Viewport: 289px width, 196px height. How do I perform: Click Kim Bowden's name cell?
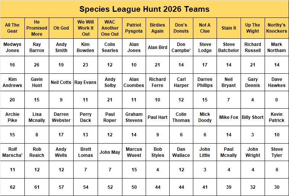coord(85,47)
